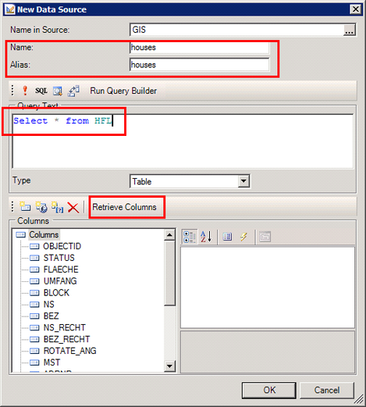Screen dimensions: 366x407
Task: Run Query Builder
Action: pyautogui.click(x=123, y=91)
